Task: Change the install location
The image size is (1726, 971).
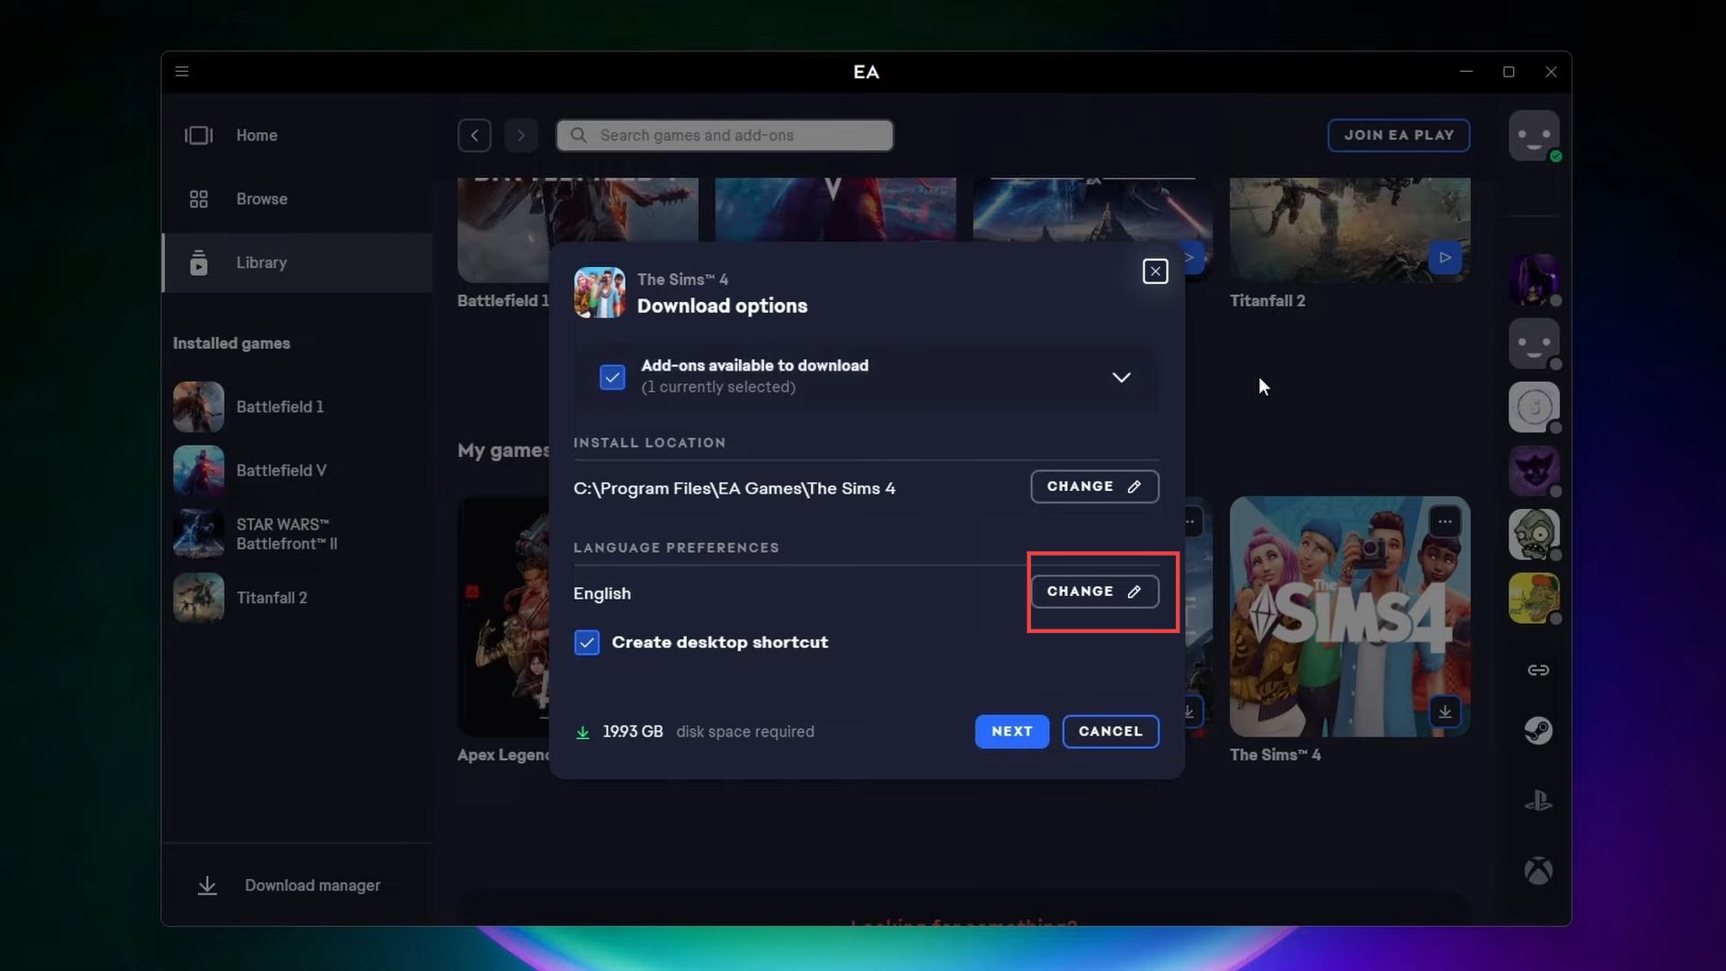Action: [x=1094, y=486]
